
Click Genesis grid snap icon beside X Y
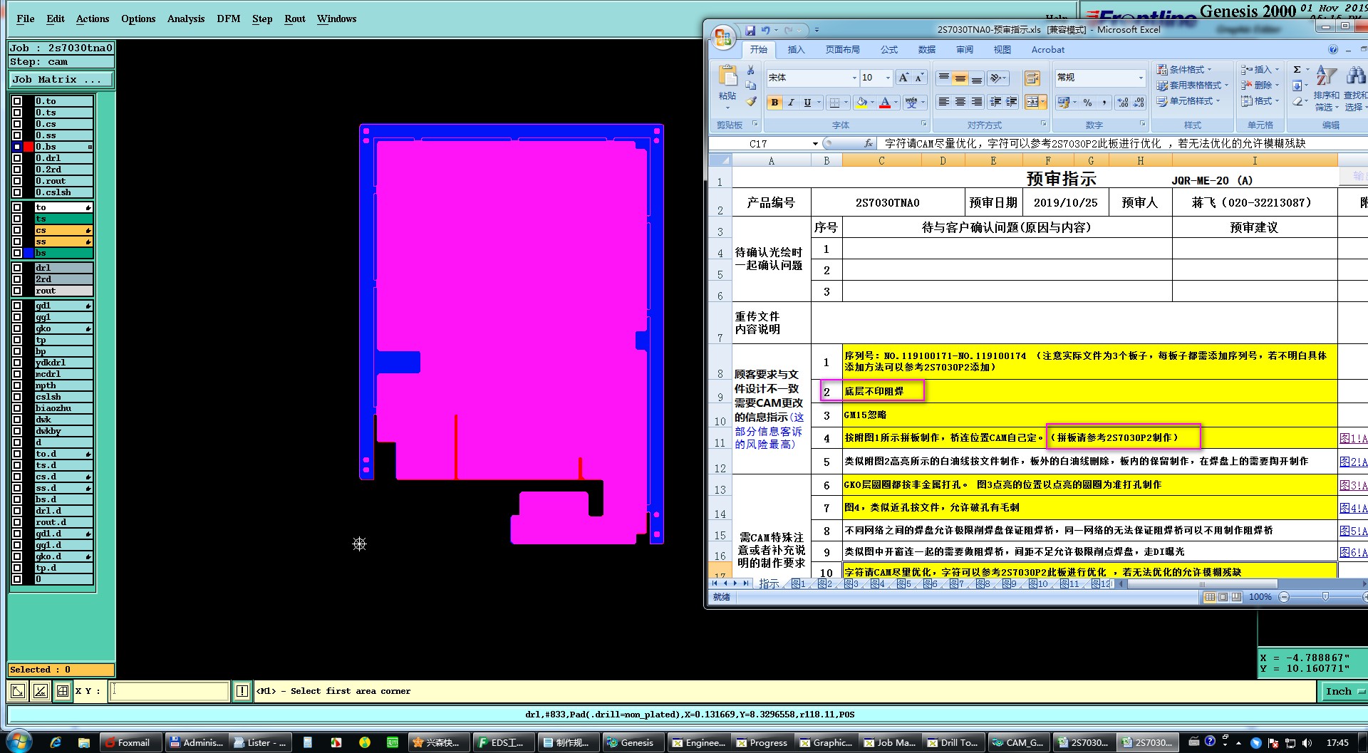tap(63, 691)
